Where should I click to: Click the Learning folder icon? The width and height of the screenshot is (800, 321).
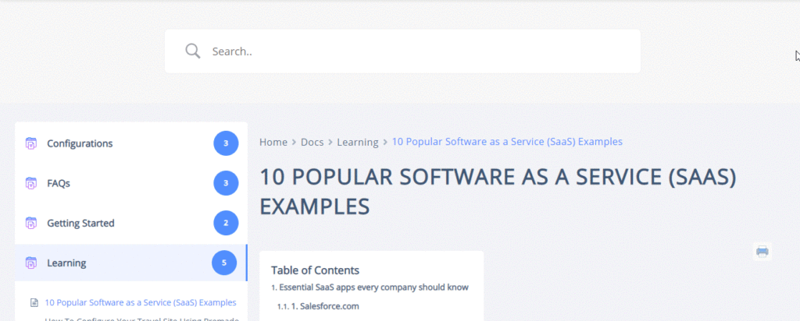pyautogui.click(x=31, y=263)
